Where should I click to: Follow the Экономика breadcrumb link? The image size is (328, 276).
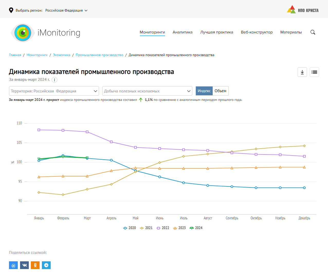pos(61,55)
